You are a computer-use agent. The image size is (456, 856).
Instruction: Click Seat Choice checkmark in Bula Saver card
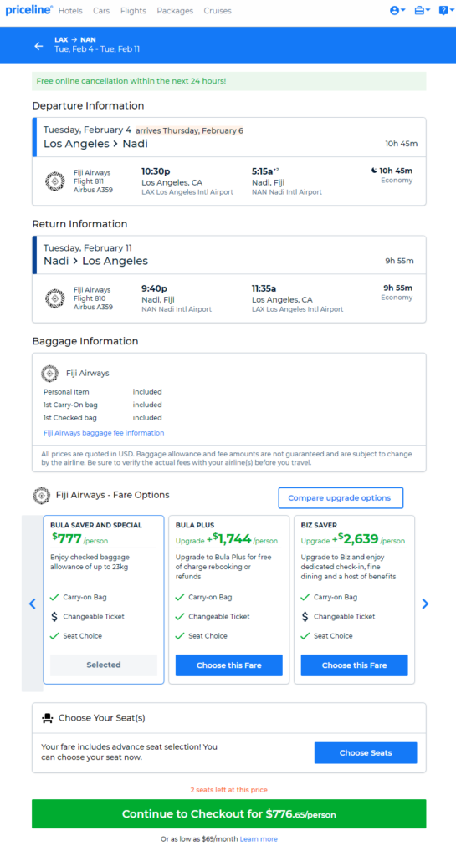54,636
